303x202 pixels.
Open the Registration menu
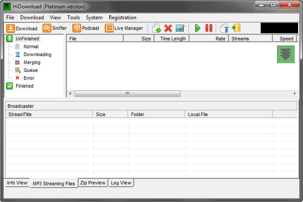[x=122, y=18]
